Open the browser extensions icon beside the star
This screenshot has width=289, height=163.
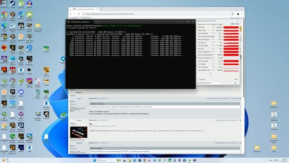[238, 14]
